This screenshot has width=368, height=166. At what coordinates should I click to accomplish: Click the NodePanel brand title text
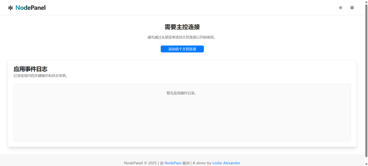30,8
